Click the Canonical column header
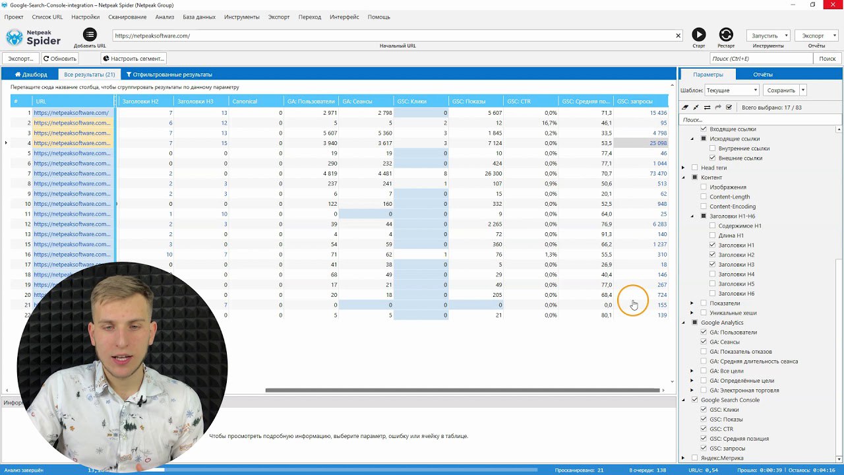The width and height of the screenshot is (844, 475). pos(256,101)
